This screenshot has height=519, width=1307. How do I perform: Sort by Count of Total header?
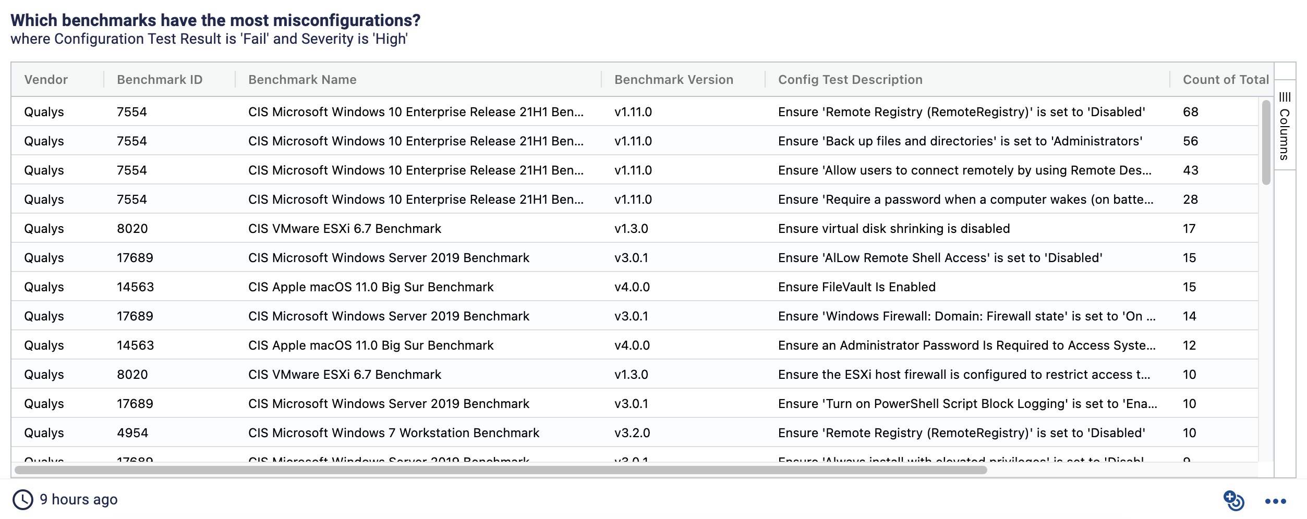(x=1226, y=80)
